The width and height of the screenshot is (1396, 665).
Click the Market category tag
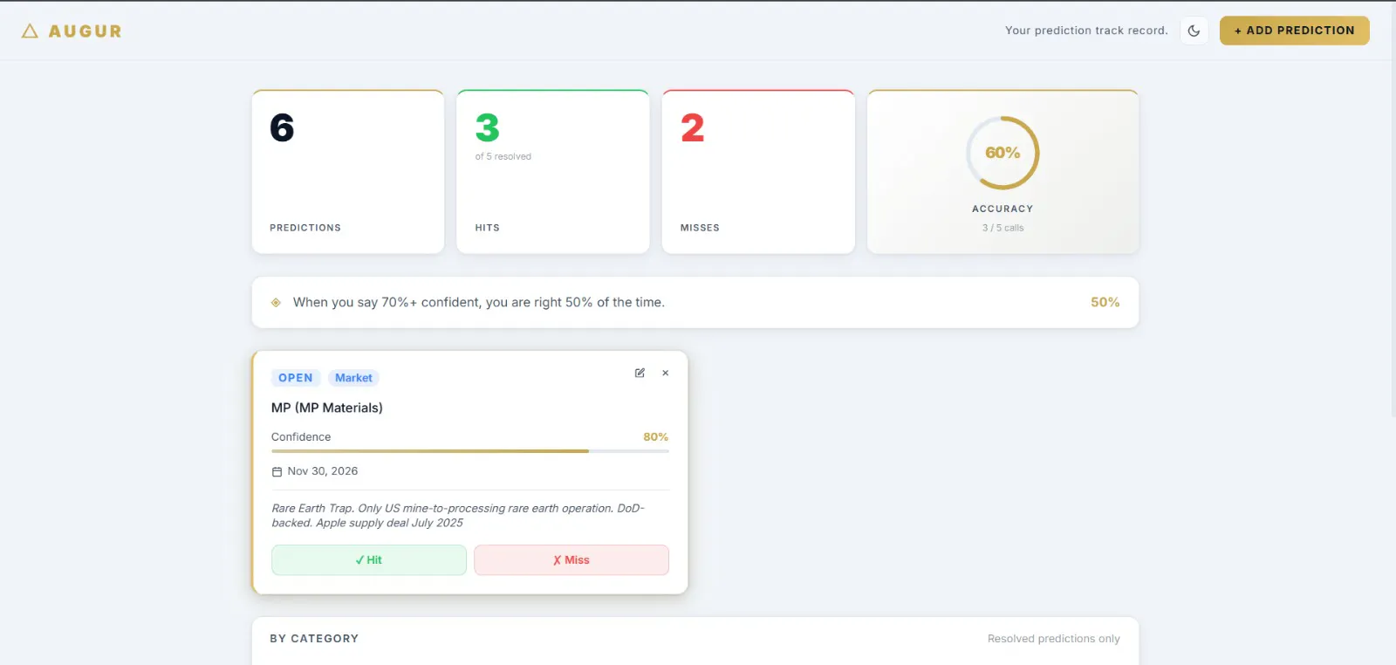(x=353, y=378)
